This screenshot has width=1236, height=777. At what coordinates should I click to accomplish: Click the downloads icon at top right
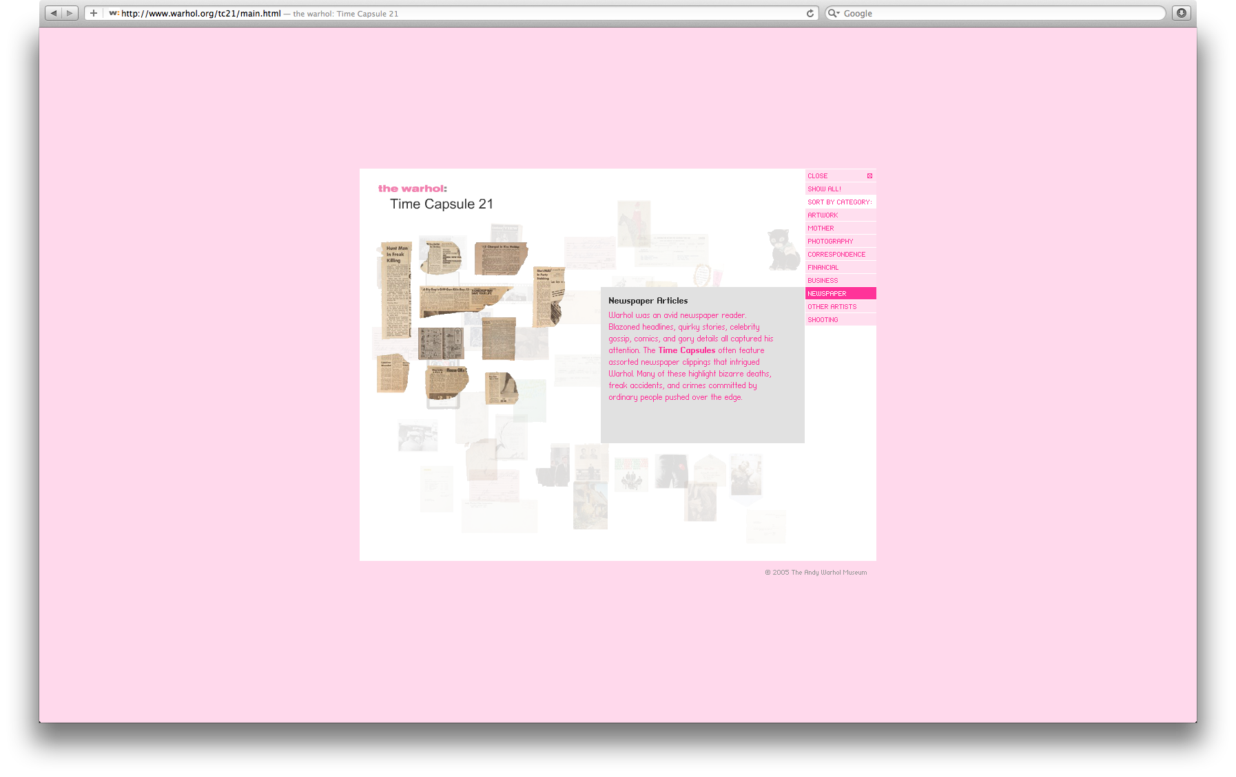coord(1181,12)
